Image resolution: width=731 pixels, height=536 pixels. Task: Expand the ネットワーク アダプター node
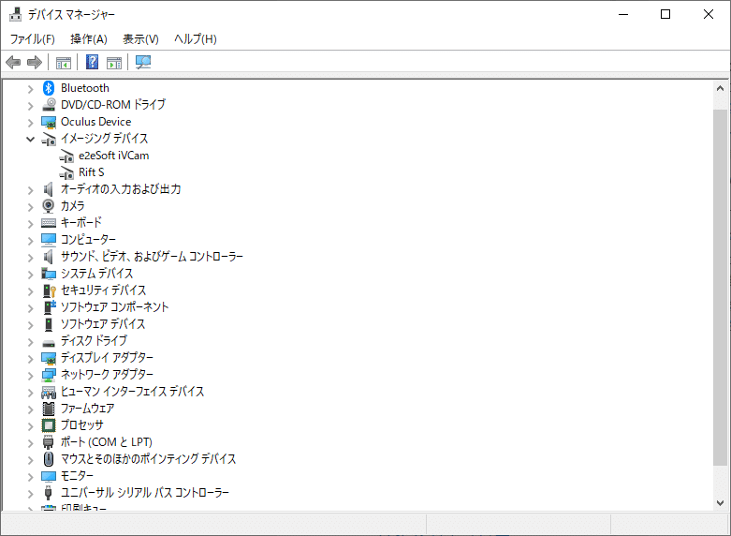pyautogui.click(x=30, y=376)
